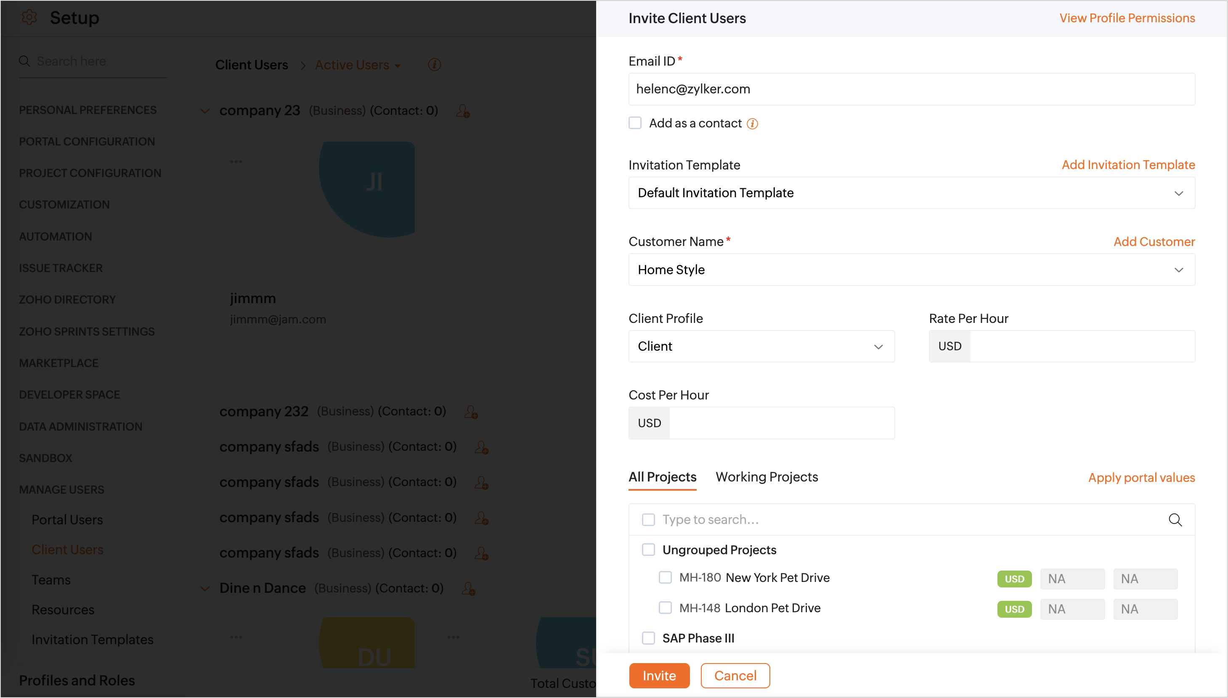The height and width of the screenshot is (698, 1228).
Task: Click the info icon next to Add as a contact
Action: (752, 124)
